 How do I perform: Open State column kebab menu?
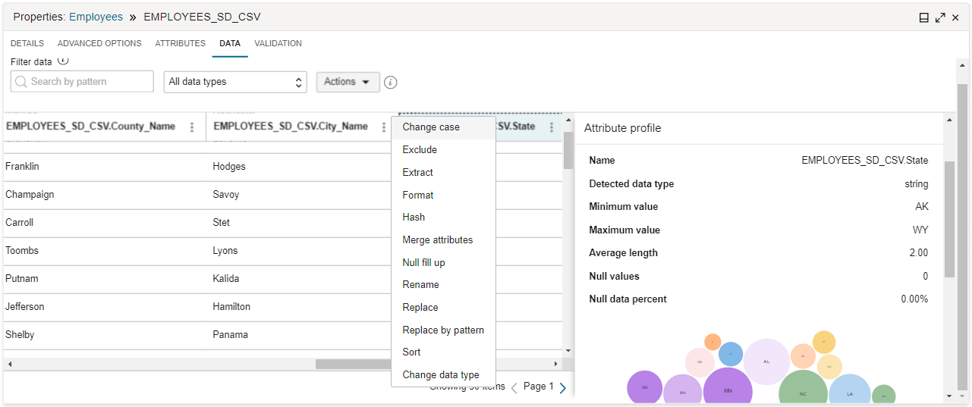pyautogui.click(x=552, y=127)
